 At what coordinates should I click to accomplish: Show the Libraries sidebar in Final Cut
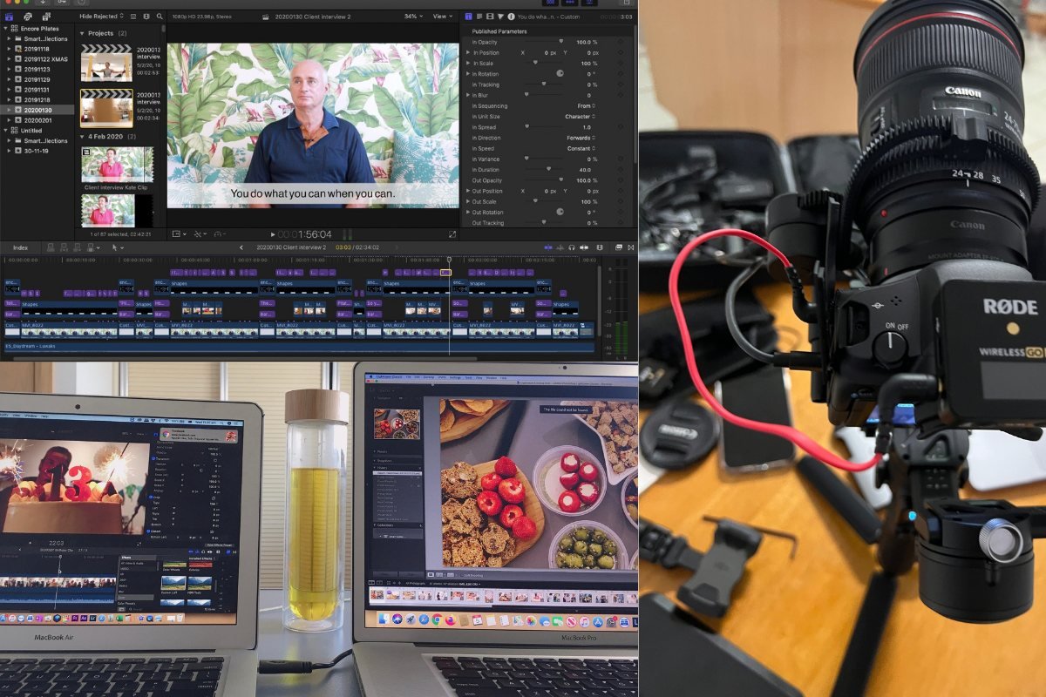tap(9, 17)
